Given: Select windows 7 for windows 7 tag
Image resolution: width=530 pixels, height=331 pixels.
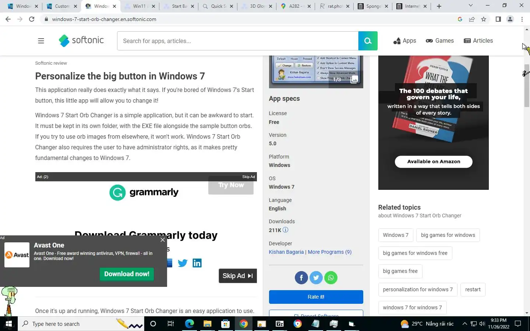Looking at the screenshot, I should pos(412,307).
